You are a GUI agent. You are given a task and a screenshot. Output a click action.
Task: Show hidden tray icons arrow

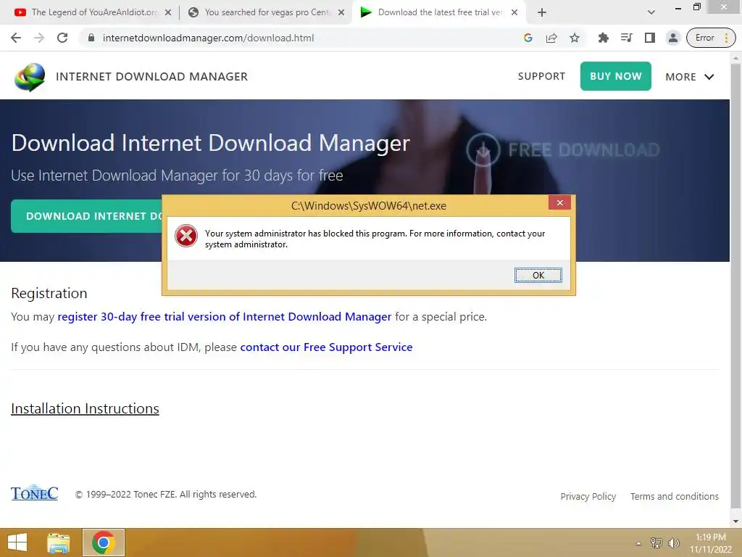click(x=638, y=543)
